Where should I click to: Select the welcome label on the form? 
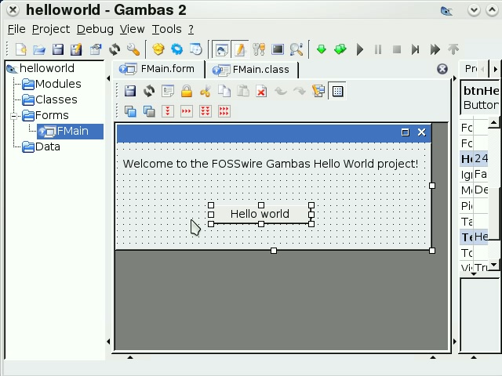(x=271, y=164)
